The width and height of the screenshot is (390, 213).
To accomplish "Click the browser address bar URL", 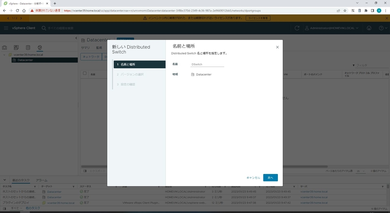I will 162,10.
